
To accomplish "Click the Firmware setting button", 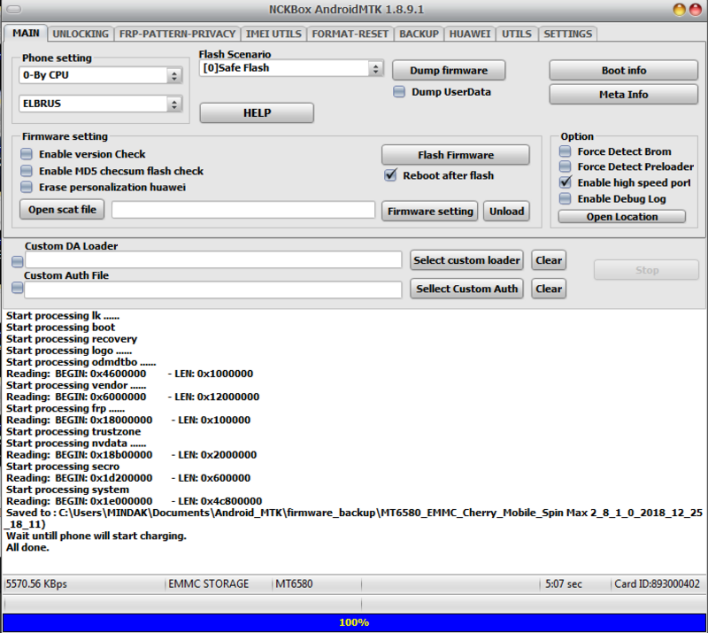I will [430, 212].
